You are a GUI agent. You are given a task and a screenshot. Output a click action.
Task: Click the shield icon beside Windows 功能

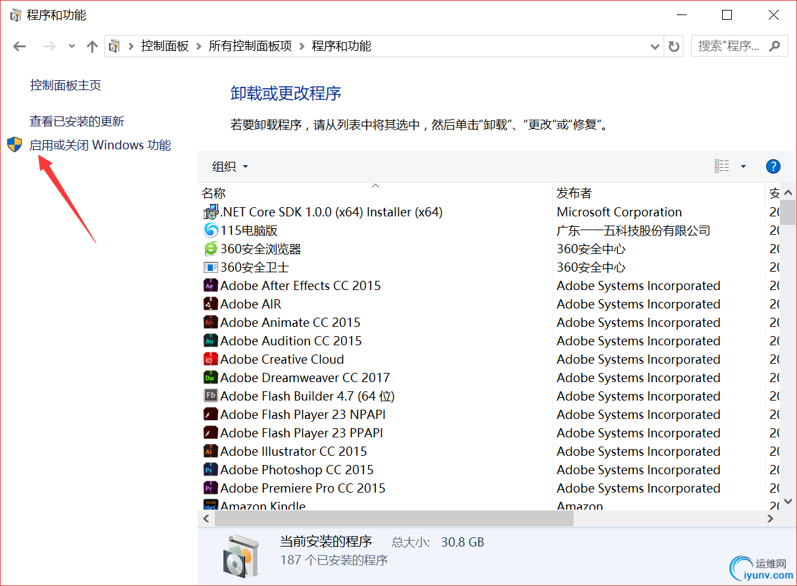[14, 145]
